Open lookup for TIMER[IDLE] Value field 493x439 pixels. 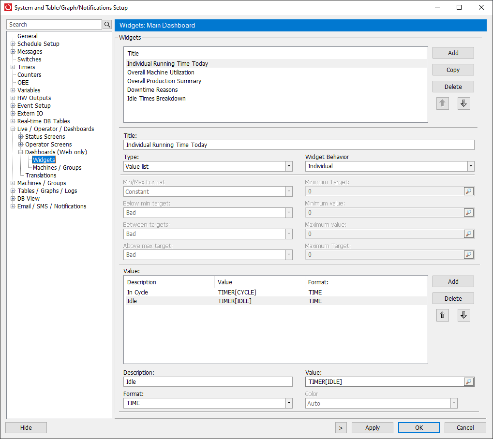[x=468, y=382]
